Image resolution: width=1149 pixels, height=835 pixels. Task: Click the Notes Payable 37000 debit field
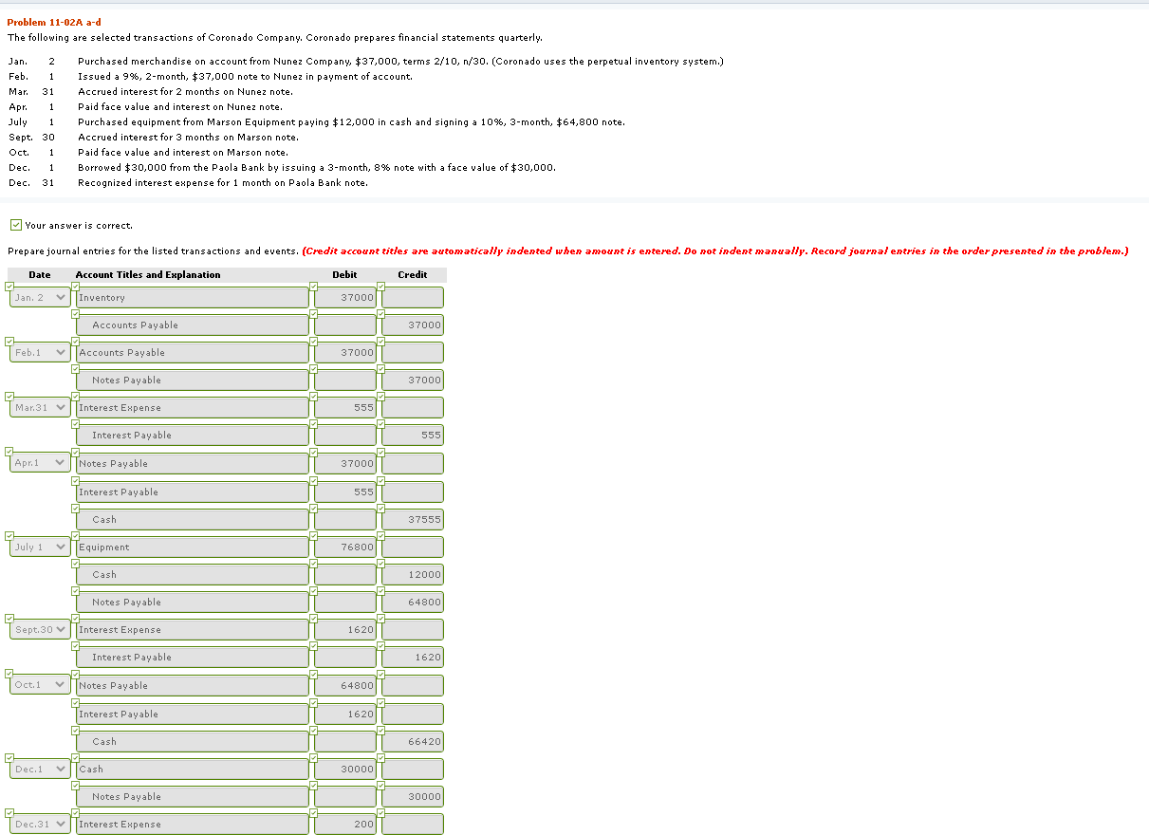(x=344, y=463)
